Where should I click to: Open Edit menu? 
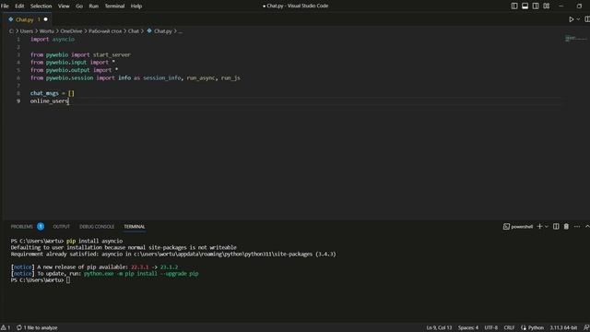19,6
